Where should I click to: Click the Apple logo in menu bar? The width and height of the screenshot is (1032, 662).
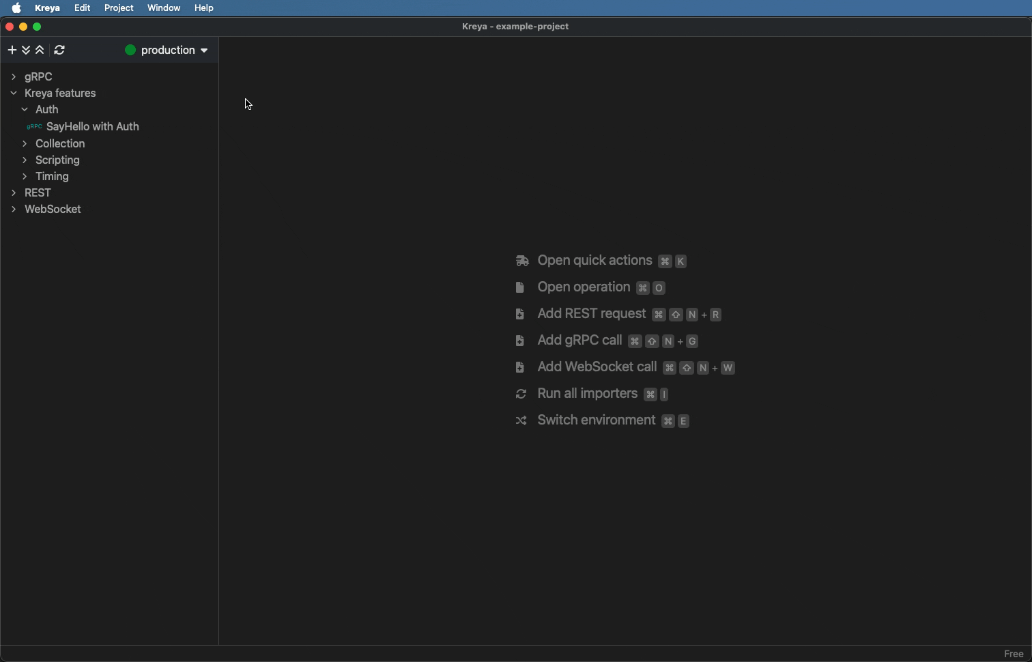[16, 8]
